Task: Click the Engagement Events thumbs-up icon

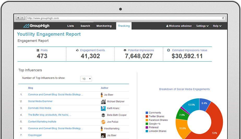Action: 77,50
